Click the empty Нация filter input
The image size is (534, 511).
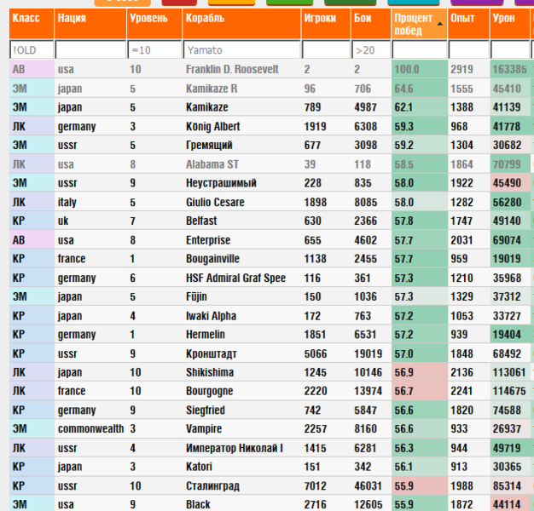pos(90,50)
